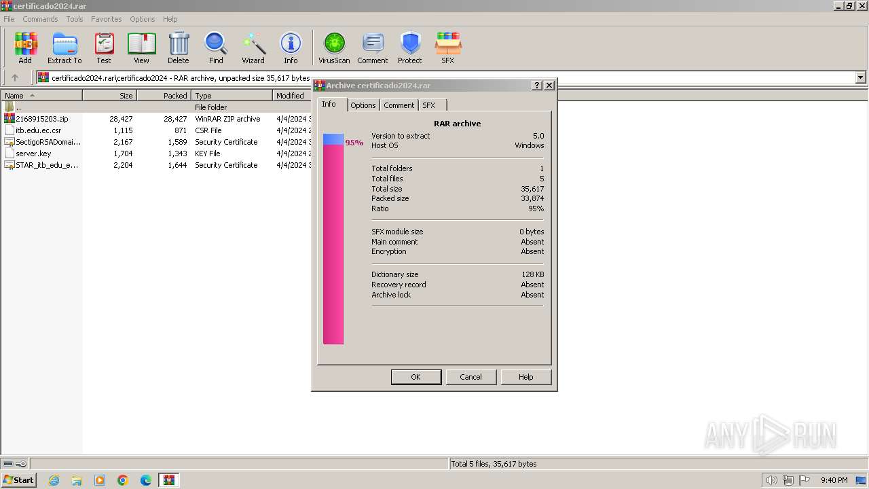Open the Find tool
The width and height of the screenshot is (869, 489).
point(216,48)
